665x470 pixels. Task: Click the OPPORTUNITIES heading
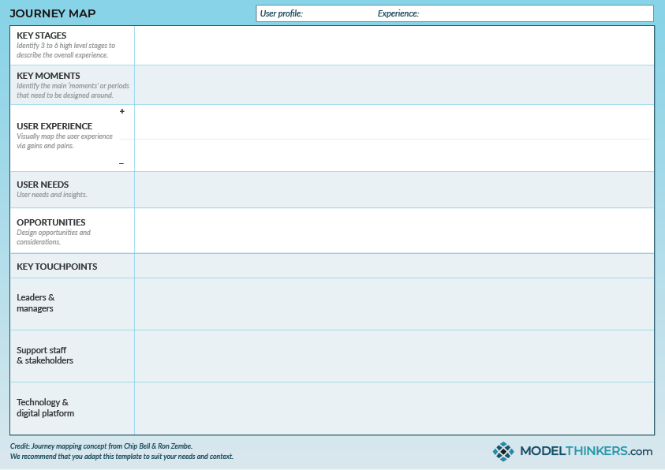click(x=51, y=222)
